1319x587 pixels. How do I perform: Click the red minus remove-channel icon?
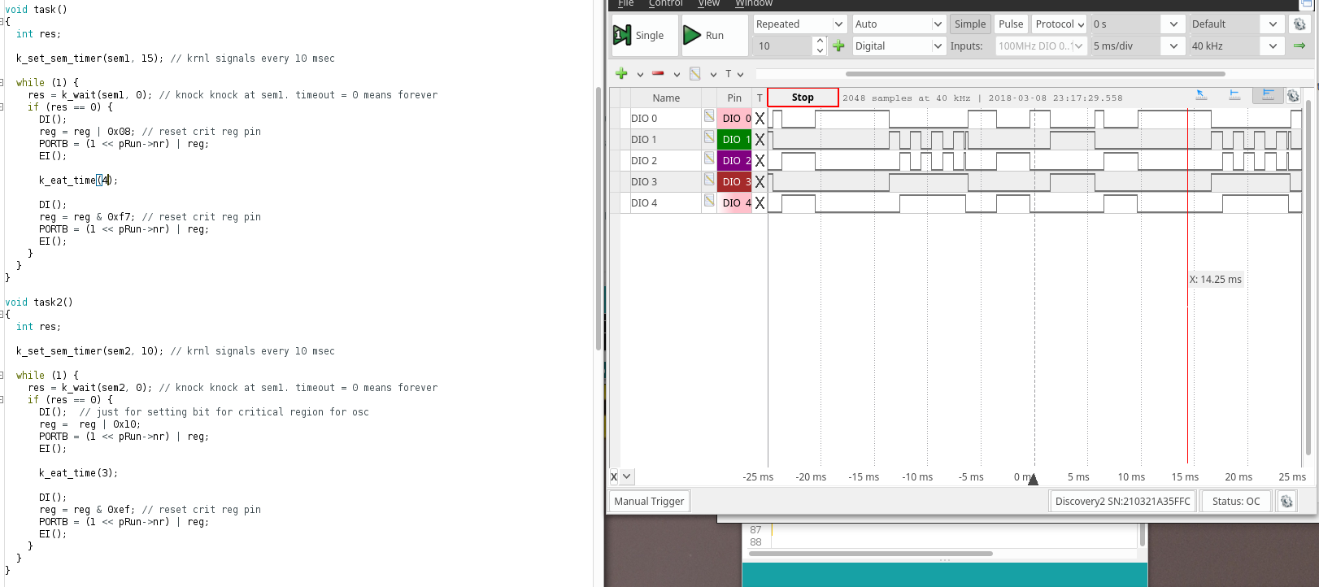click(658, 74)
